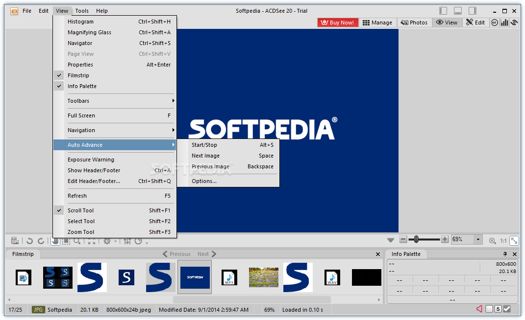Select the marquee Select tool icon
Viewport: 525px width, 320px height.
click(x=66, y=241)
